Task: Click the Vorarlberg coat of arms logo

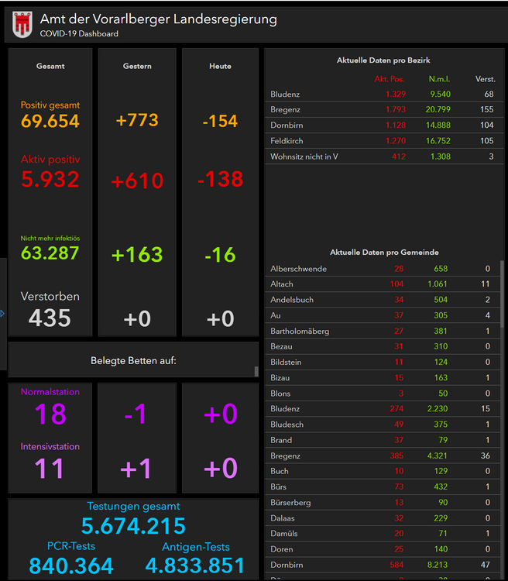Action: (x=22, y=25)
